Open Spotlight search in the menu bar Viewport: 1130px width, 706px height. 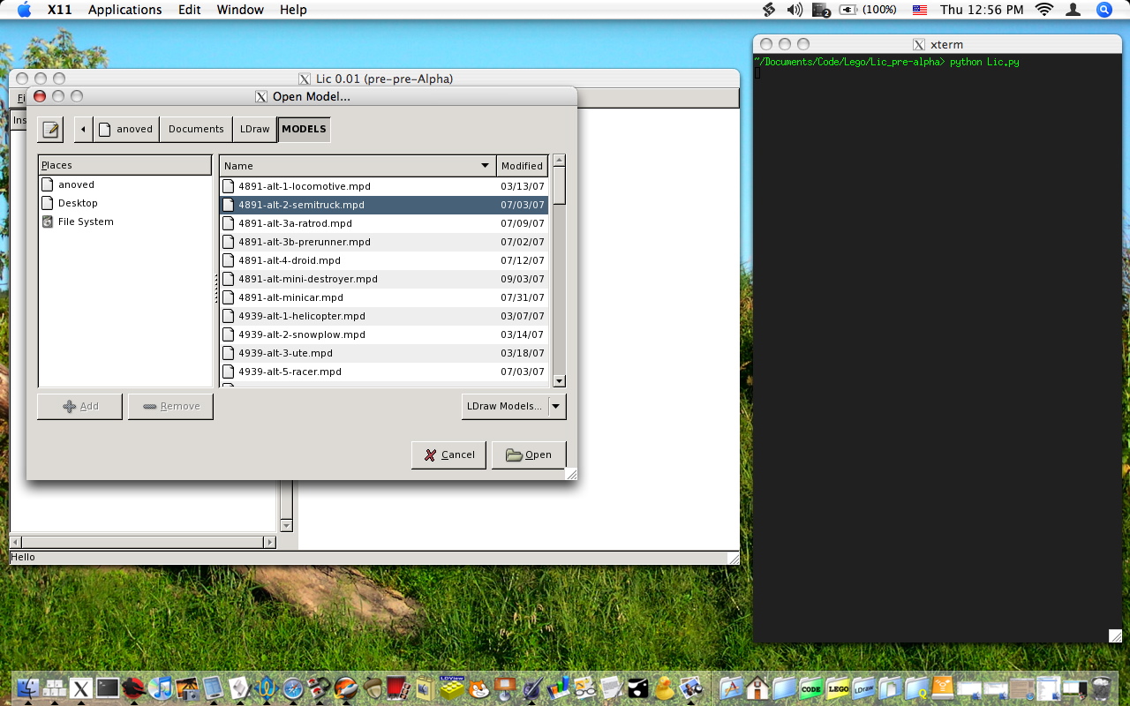point(1104,10)
